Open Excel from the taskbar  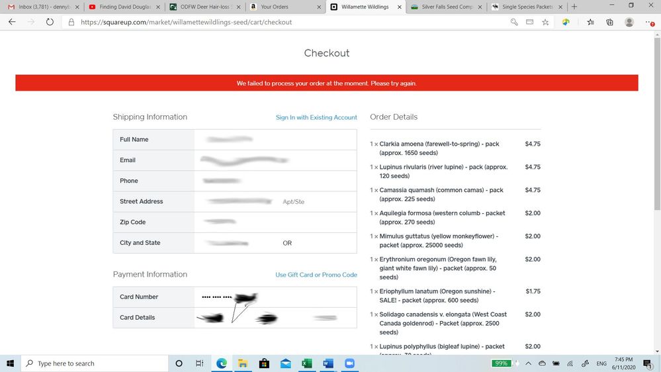click(x=306, y=363)
